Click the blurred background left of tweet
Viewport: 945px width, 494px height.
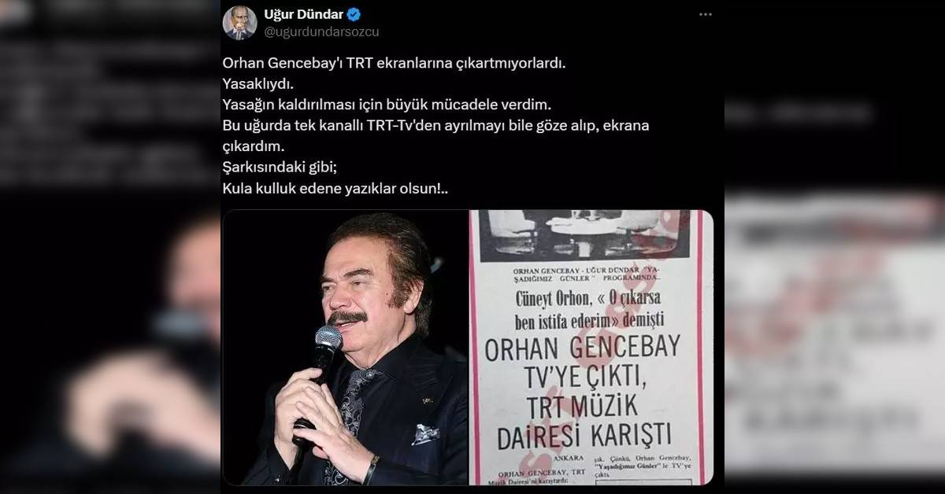pyautogui.click(x=110, y=247)
